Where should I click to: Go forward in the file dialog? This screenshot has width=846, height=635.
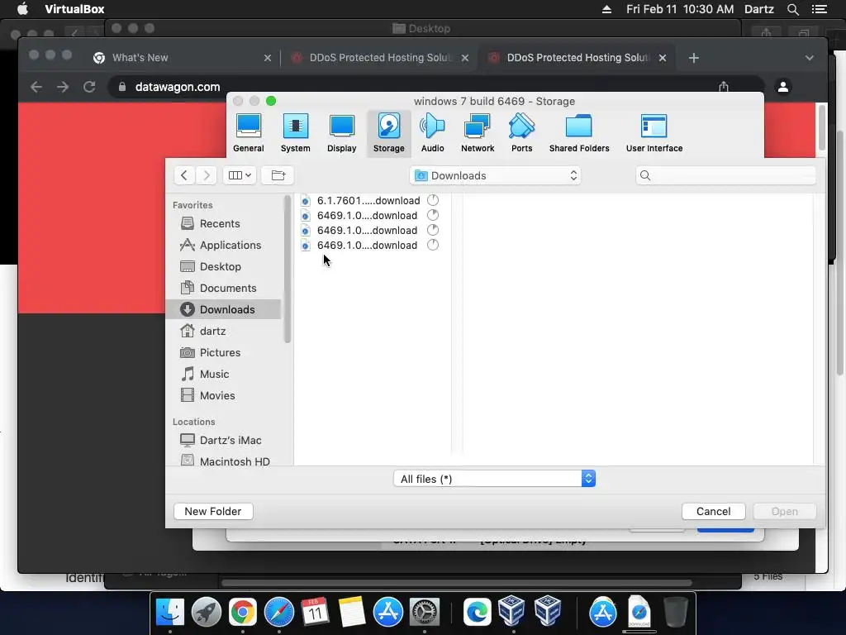click(x=206, y=175)
